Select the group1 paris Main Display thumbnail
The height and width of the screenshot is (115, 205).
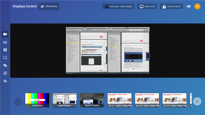click(120, 100)
